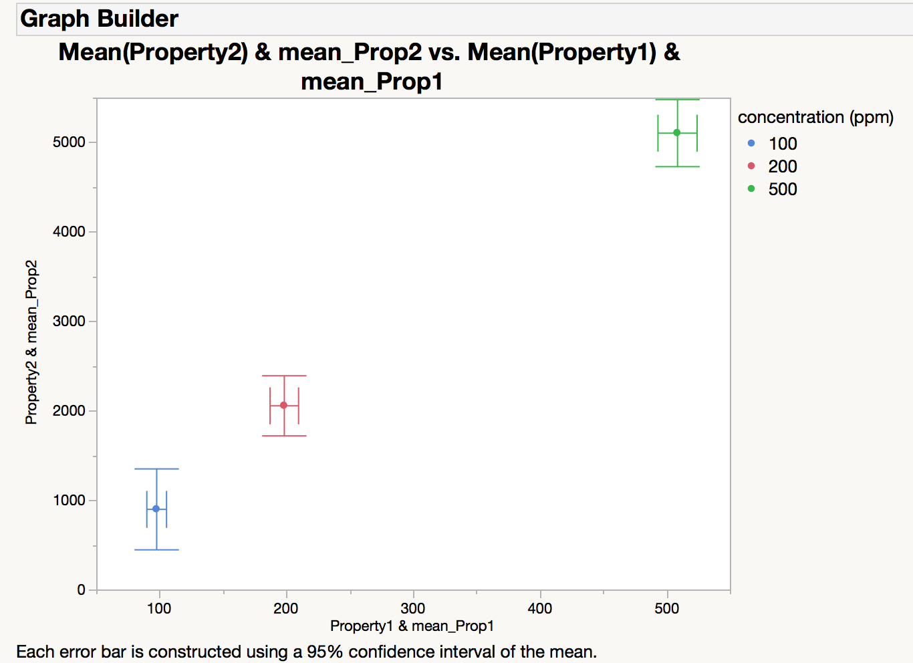Select the red data point near 2000
Screen dimensions: 913x663
coord(283,405)
